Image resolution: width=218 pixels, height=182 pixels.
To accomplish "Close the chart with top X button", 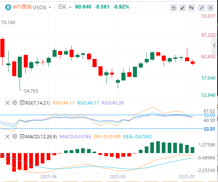I will pos(211,8).
